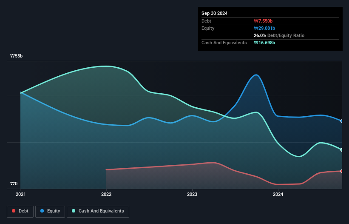This screenshot has height=224, width=349.
Task: Click the ₩7.550b debt value
Action: point(263,21)
